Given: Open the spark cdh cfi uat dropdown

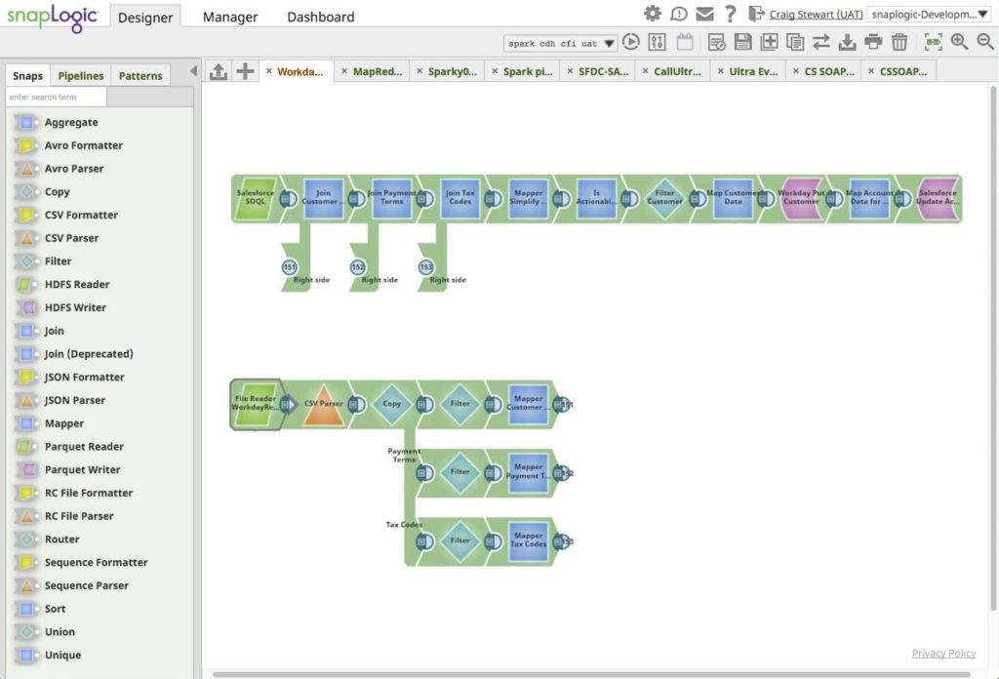Looking at the screenshot, I should (x=561, y=43).
